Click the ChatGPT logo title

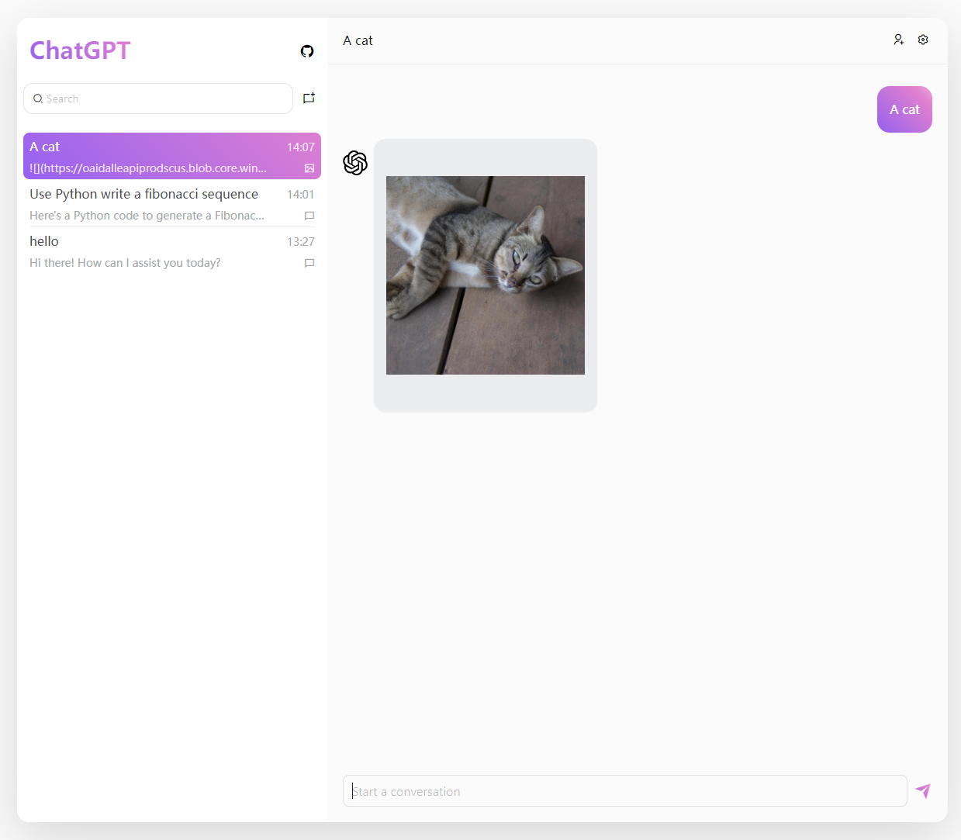(80, 50)
